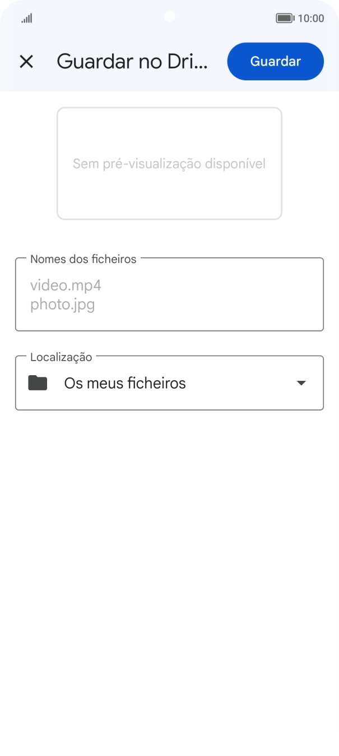Screen dimensions: 339x756
Task: Expand the Localização dropdown arrow
Action: pyautogui.click(x=301, y=383)
